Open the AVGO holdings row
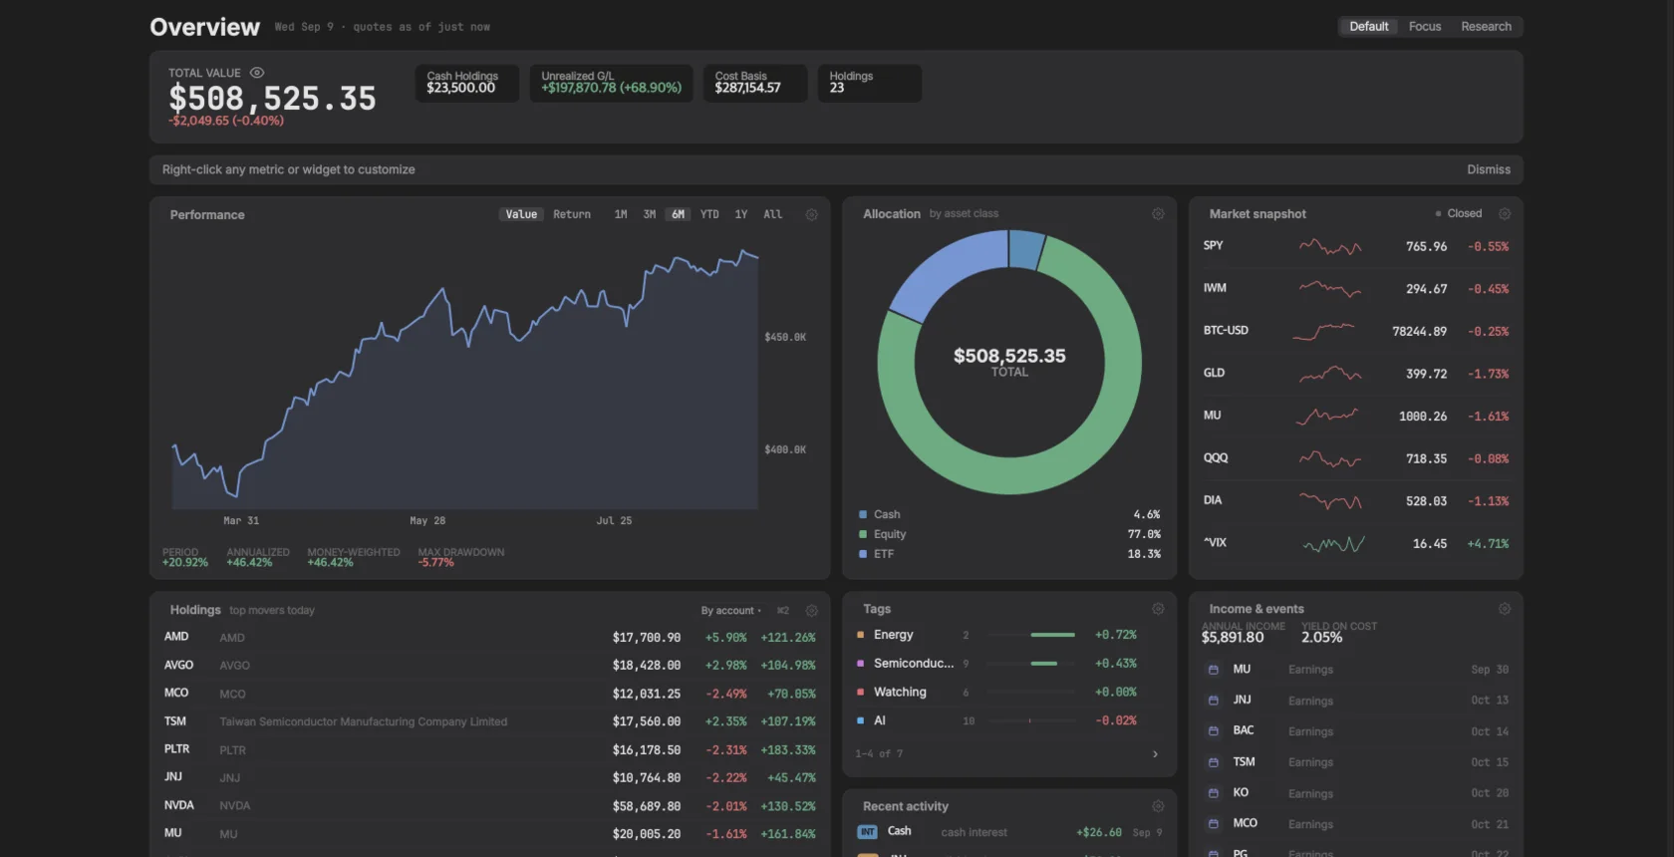The height and width of the screenshot is (857, 1674). tap(490, 666)
